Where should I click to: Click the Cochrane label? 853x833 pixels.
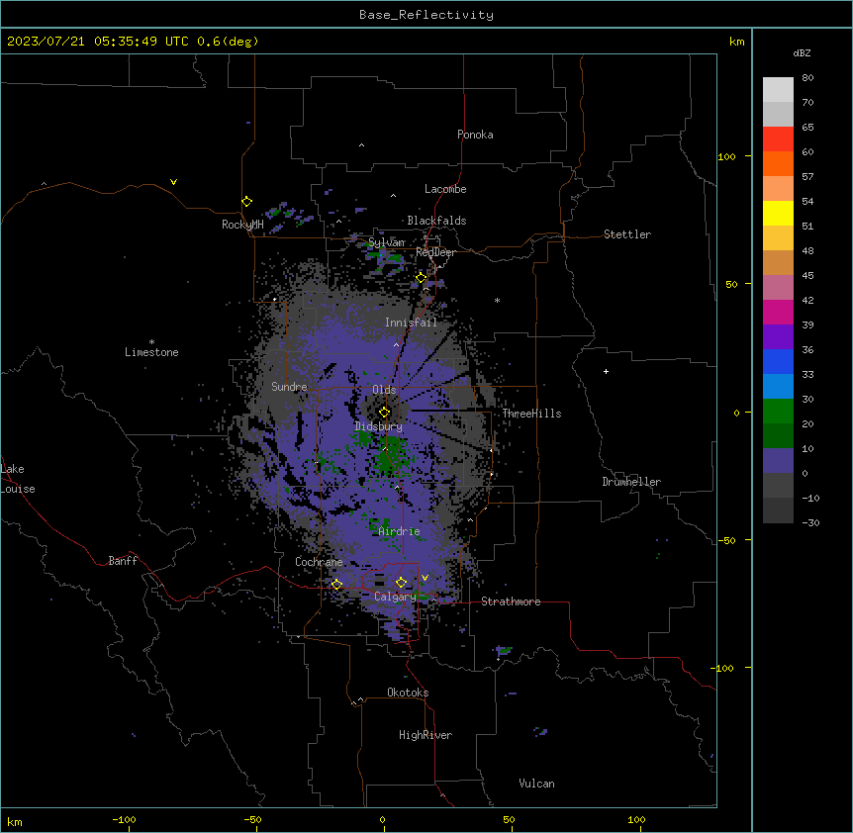coord(319,562)
